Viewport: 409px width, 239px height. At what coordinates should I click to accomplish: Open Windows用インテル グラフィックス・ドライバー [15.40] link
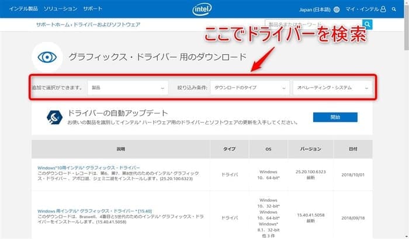click(x=95, y=211)
